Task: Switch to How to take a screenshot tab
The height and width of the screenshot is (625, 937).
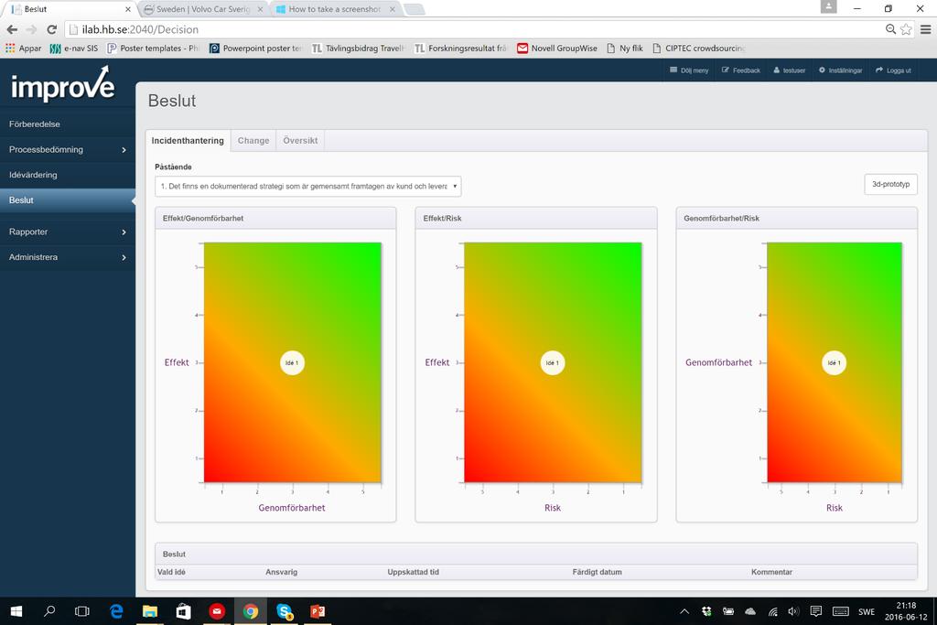Action: 335,9
